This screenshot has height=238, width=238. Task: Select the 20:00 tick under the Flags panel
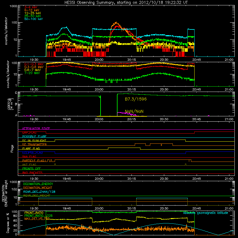(x=99, y=179)
